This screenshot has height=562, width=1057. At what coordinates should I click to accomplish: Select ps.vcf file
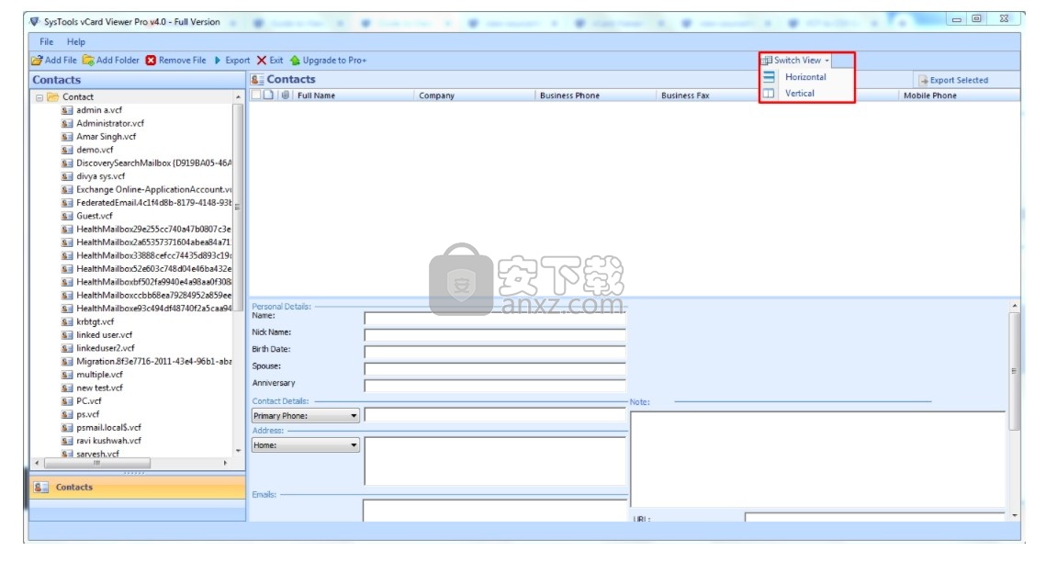[x=87, y=414]
